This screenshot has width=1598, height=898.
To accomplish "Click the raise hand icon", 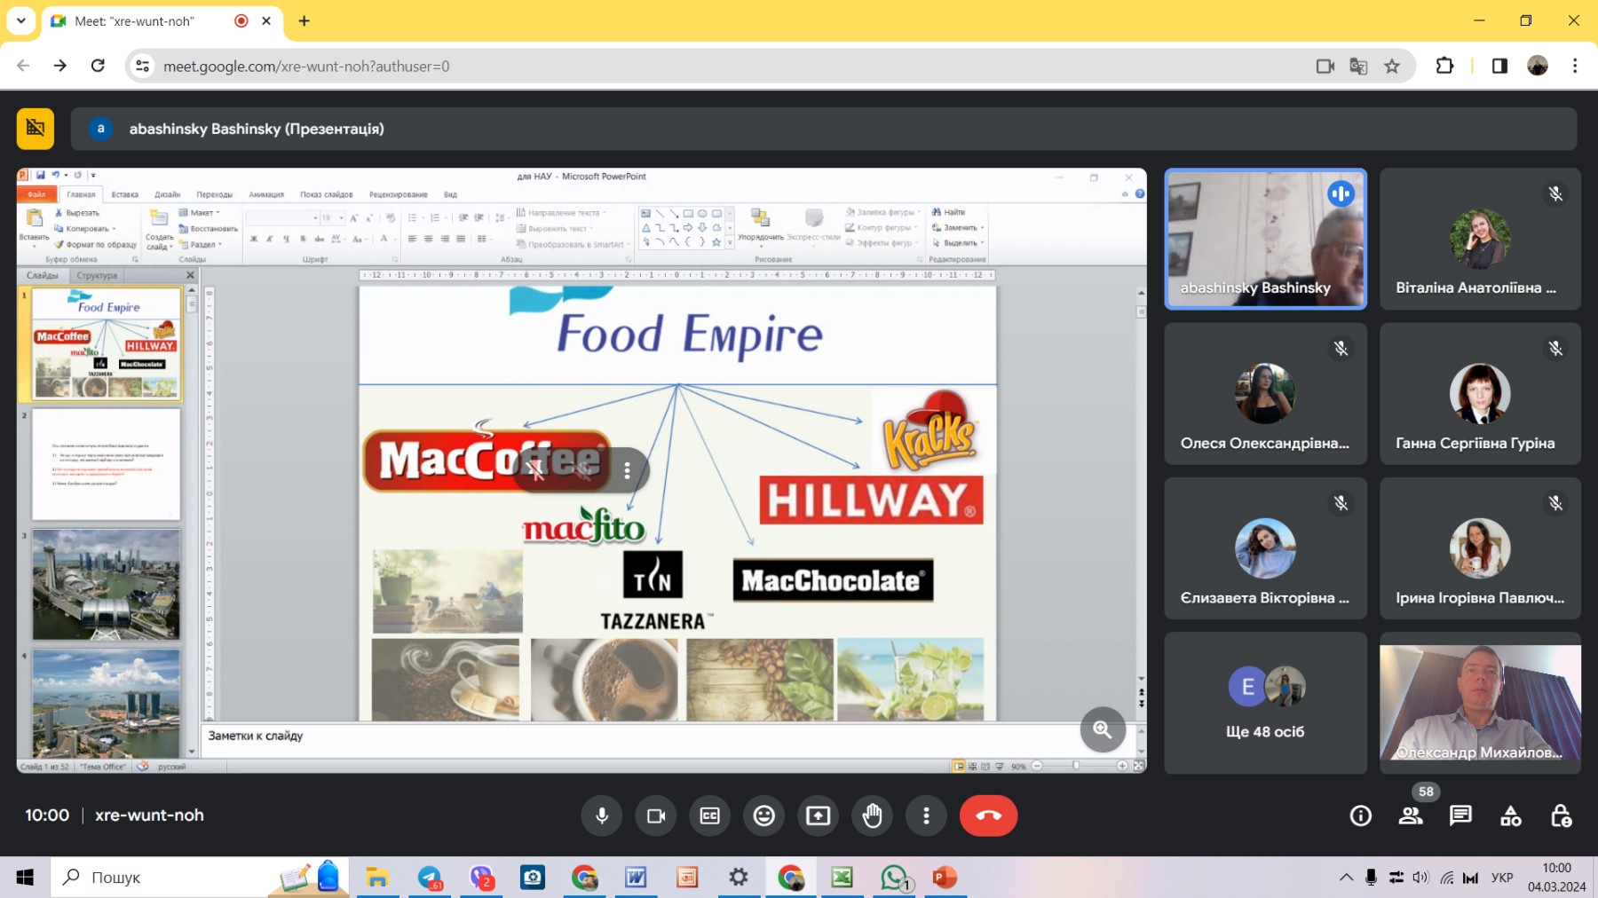I will (872, 815).
